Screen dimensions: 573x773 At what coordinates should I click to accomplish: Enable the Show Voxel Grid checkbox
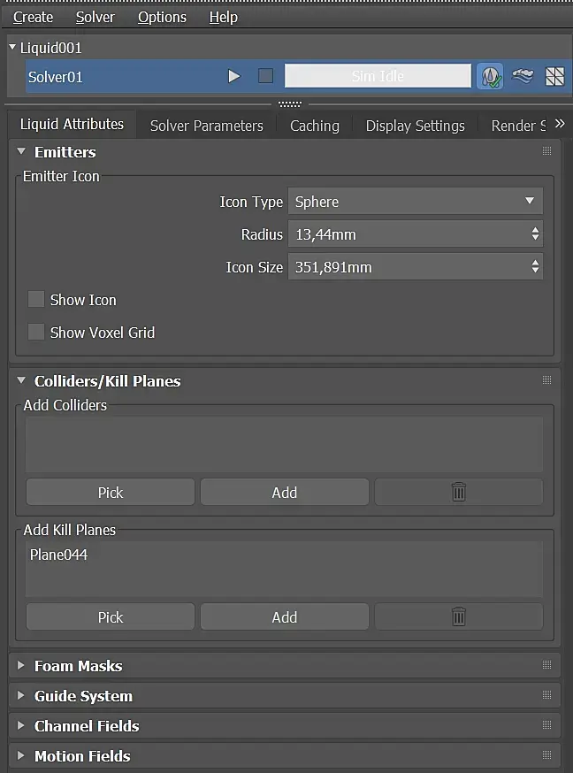pos(36,332)
